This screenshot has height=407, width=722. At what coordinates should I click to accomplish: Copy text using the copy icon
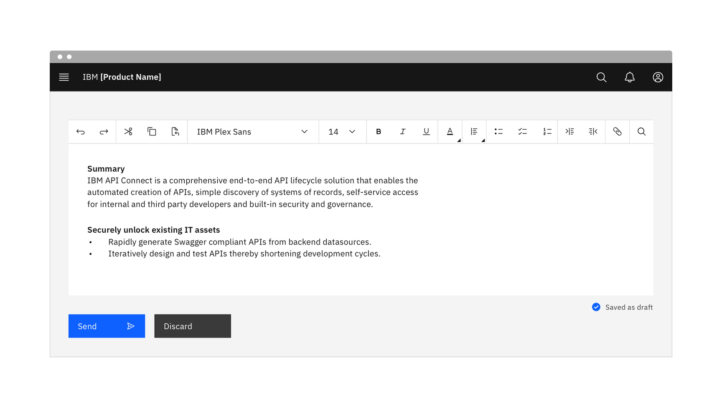151,132
